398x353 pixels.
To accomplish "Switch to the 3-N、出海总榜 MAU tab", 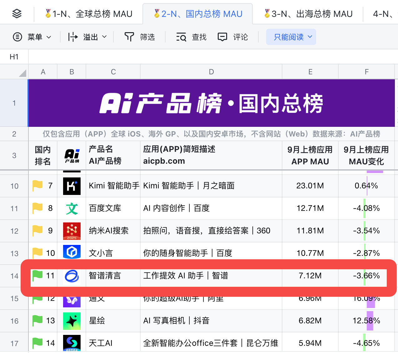I will (x=308, y=14).
